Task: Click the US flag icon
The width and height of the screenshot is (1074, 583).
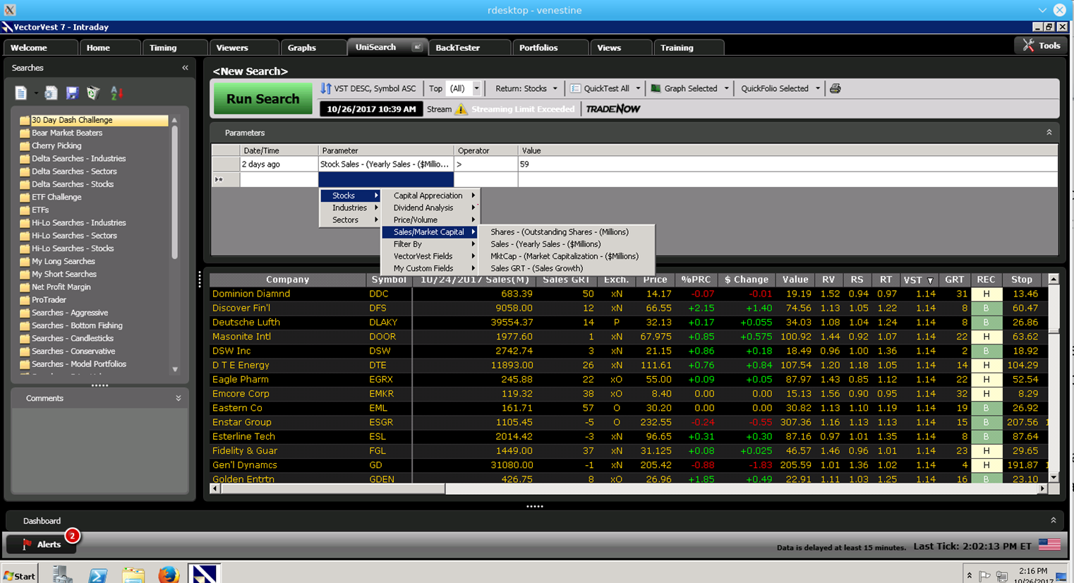Action: coord(1049,544)
